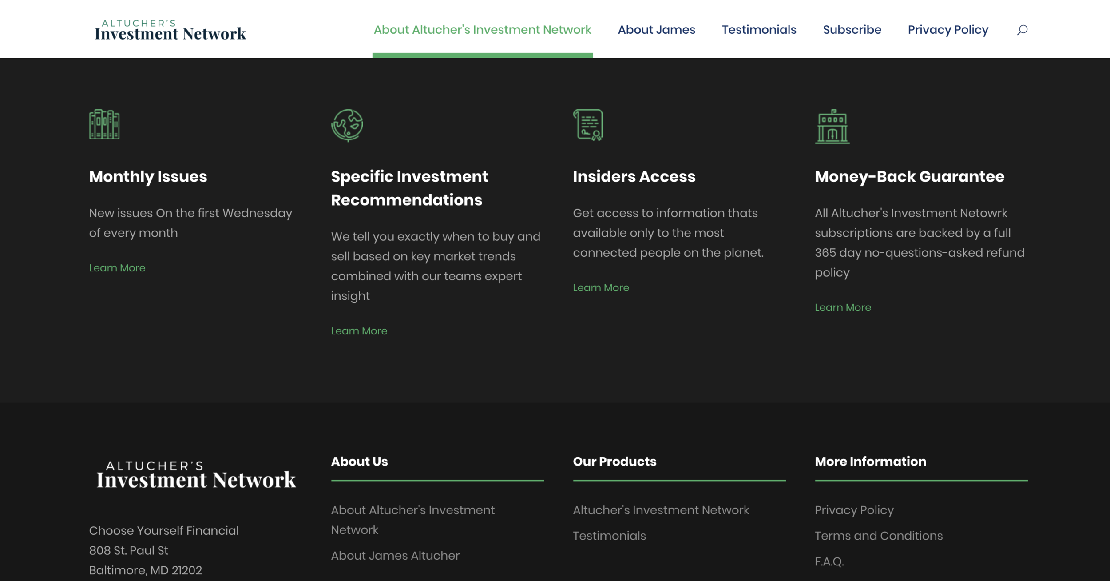Click the 808 St. Paul St address line

(128, 550)
